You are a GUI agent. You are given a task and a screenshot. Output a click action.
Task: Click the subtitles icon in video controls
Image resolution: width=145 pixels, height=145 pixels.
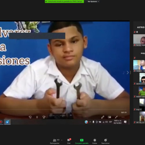109,117
